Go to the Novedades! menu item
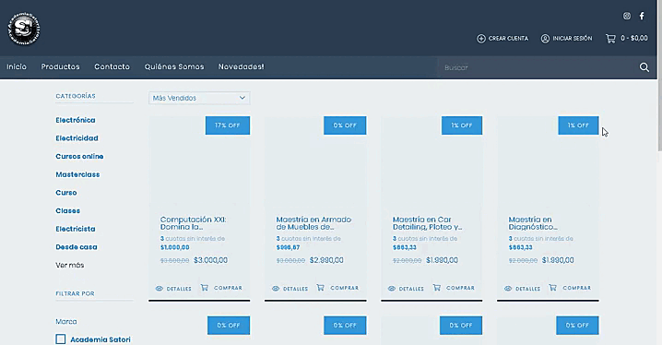Screen dimensions: 662x345 (241, 66)
